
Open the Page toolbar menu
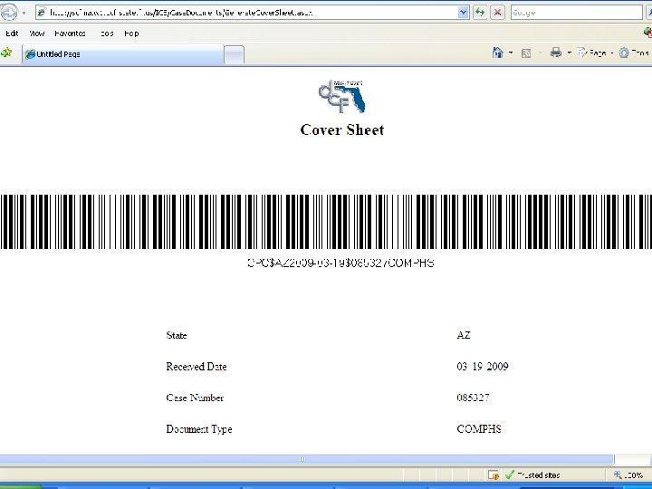point(595,53)
